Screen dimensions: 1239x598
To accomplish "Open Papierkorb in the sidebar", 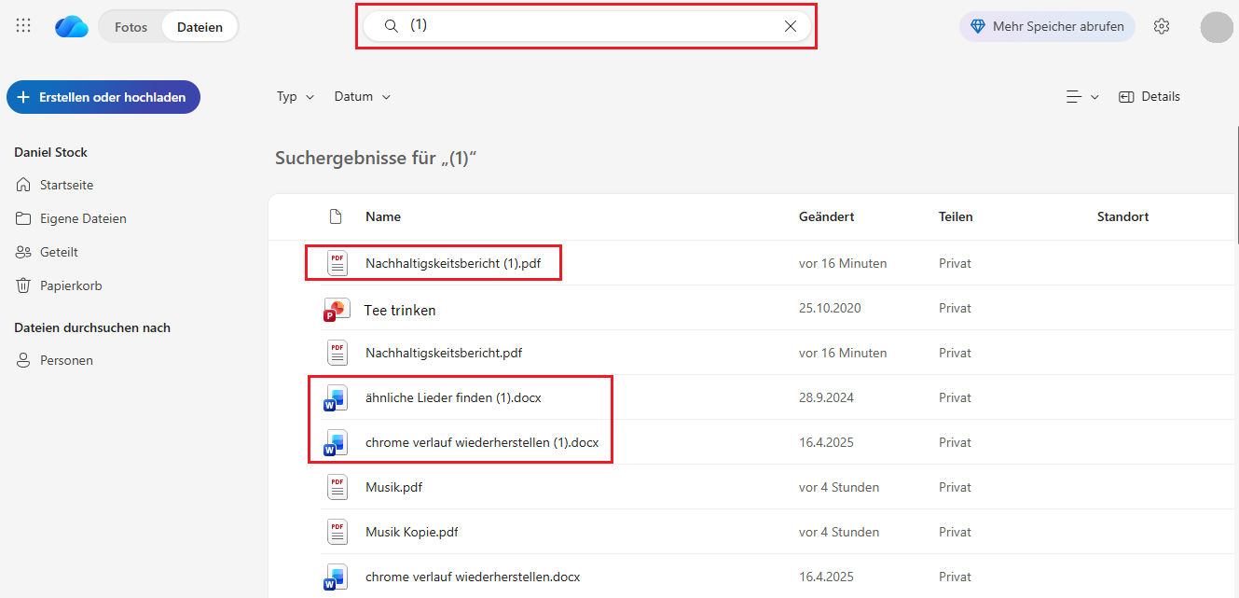I will pyautogui.click(x=71, y=286).
